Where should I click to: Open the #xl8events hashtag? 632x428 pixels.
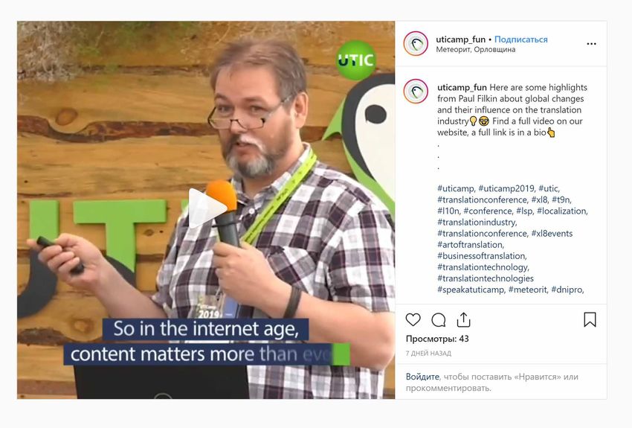552,233
